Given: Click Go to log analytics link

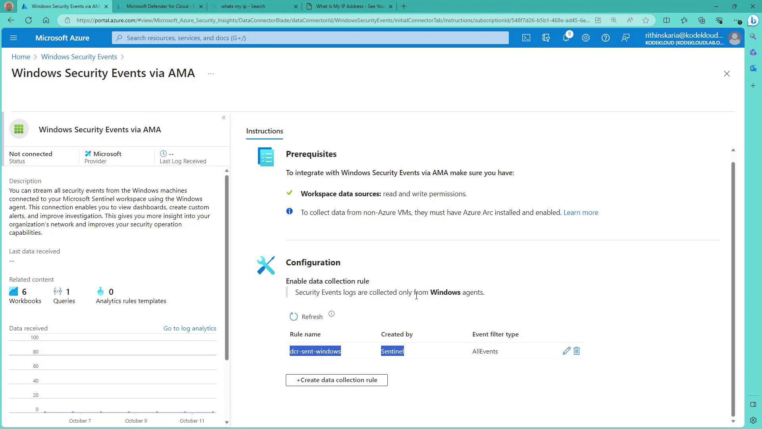Looking at the screenshot, I should coord(190,329).
